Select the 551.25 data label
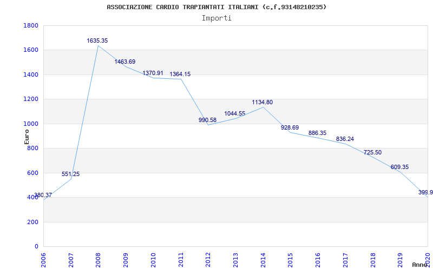The width and height of the screenshot is (433, 270). pos(70,174)
